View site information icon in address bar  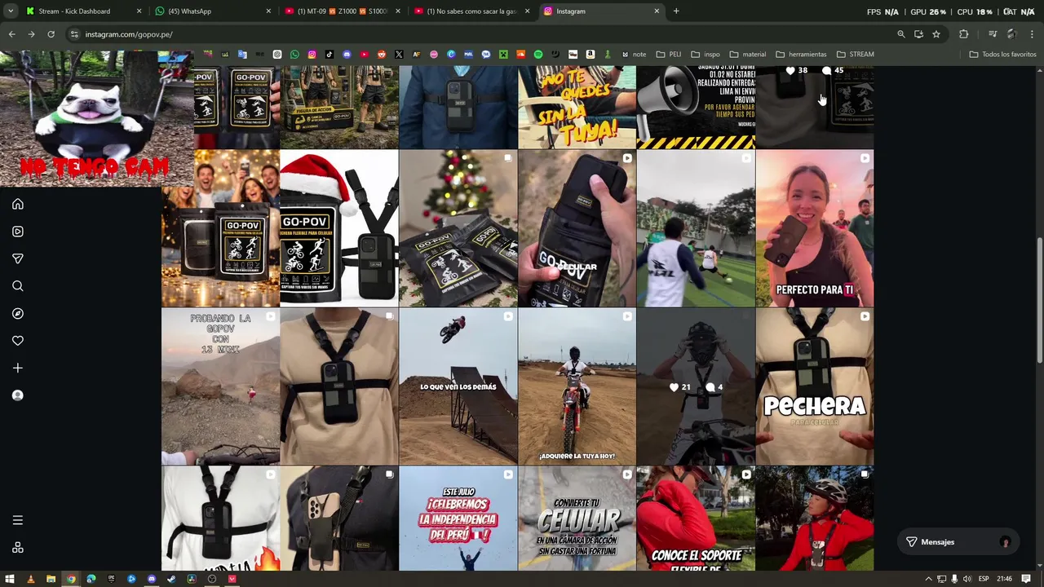[x=74, y=34]
